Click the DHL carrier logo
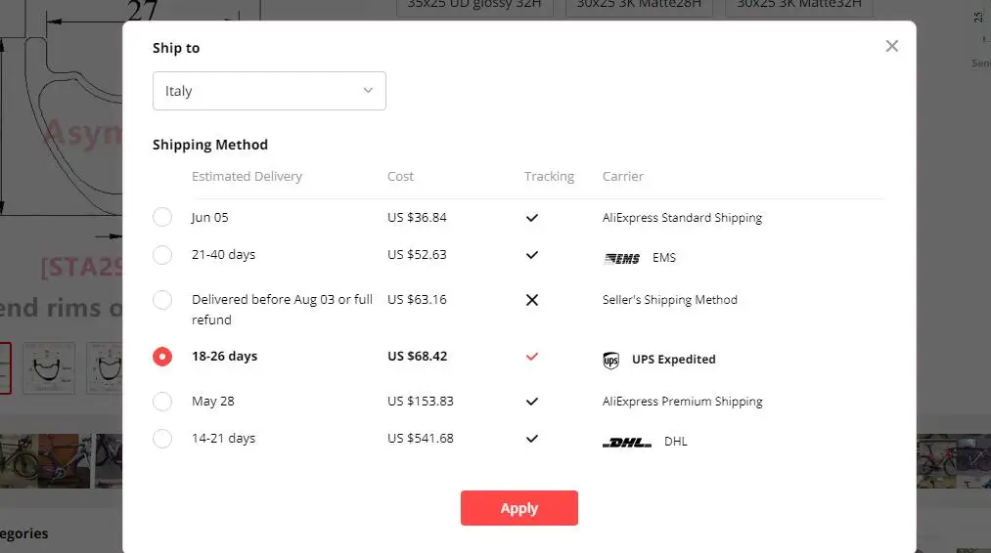Viewport: 991px width, 553px height. 627,442
